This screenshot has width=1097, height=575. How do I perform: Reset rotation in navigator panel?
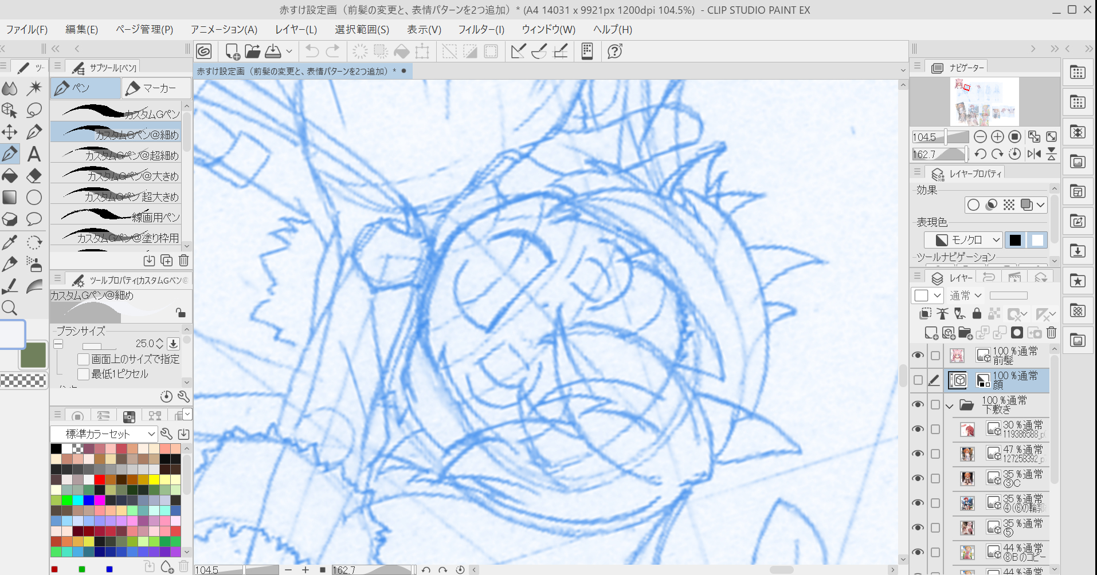pos(1014,154)
